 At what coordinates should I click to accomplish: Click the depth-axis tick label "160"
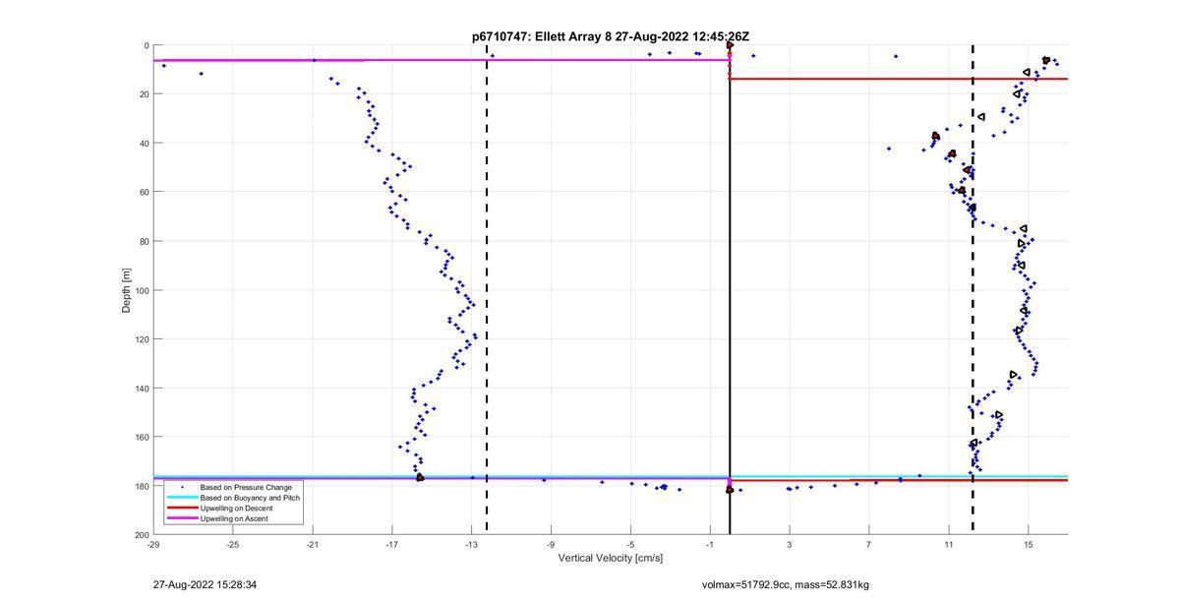coord(142,437)
